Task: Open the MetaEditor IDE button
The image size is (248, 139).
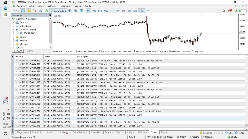Action: (40, 11)
